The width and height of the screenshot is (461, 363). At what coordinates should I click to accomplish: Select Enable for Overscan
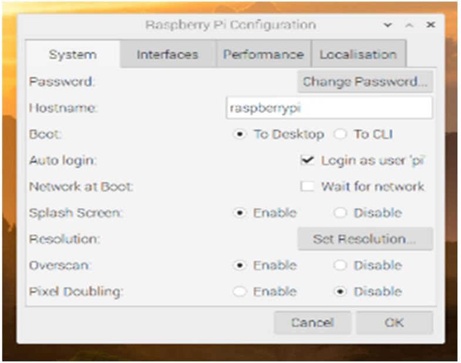(x=240, y=265)
